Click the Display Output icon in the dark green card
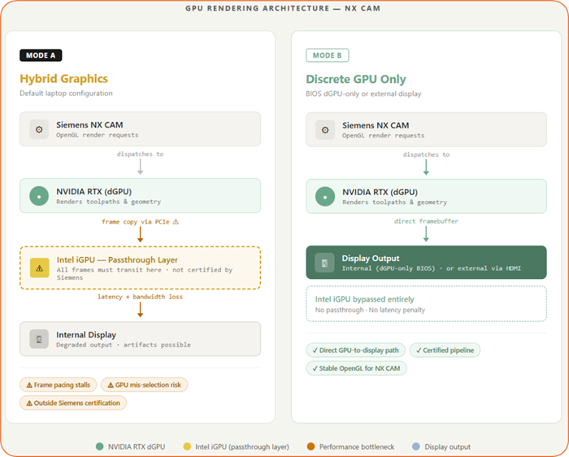 tap(325, 263)
